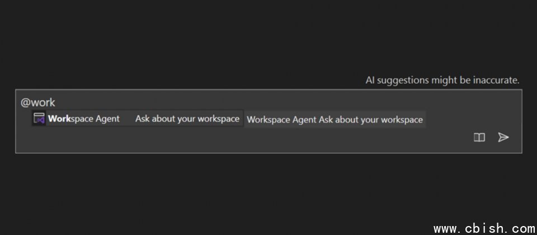Send the chat message with arrow icon

tap(503, 138)
